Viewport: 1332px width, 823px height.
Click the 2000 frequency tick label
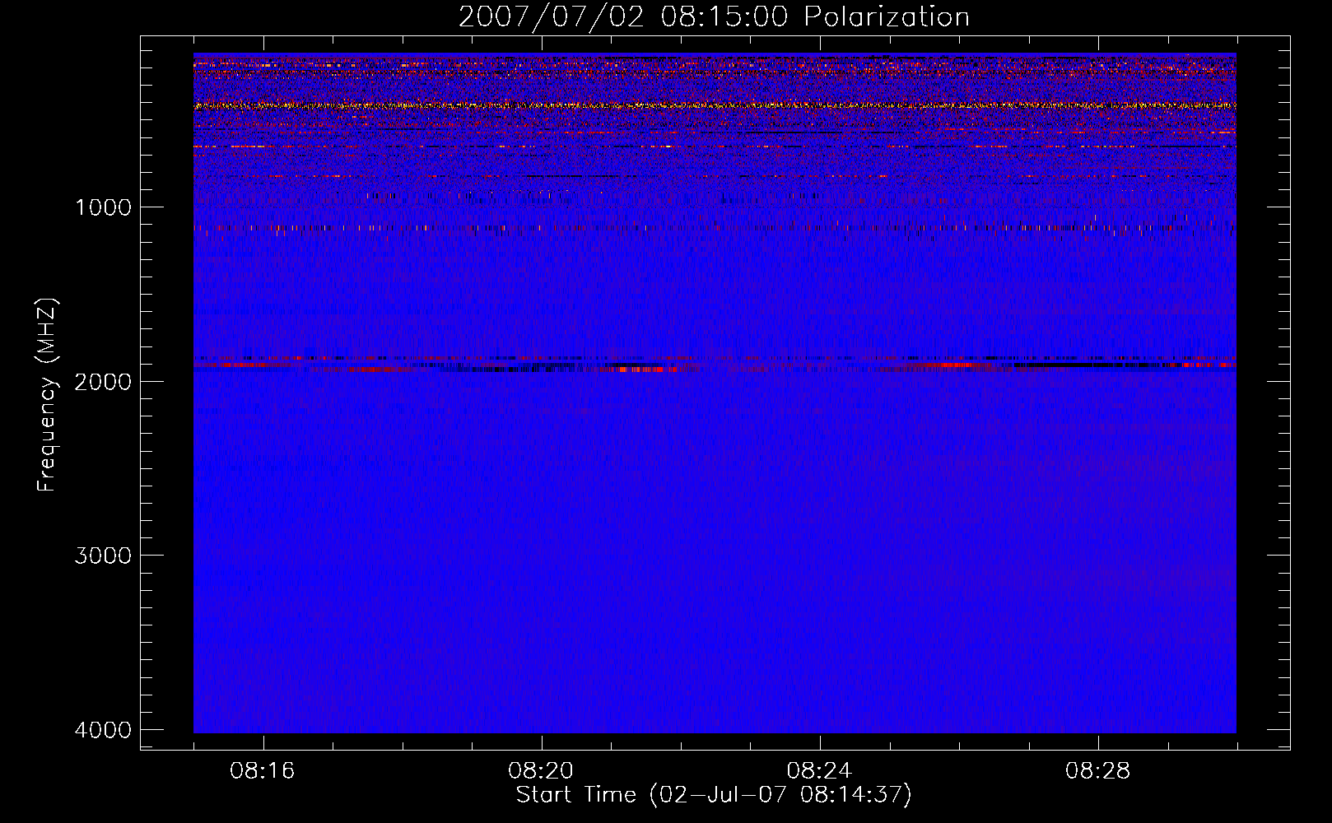pyautogui.click(x=103, y=382)
